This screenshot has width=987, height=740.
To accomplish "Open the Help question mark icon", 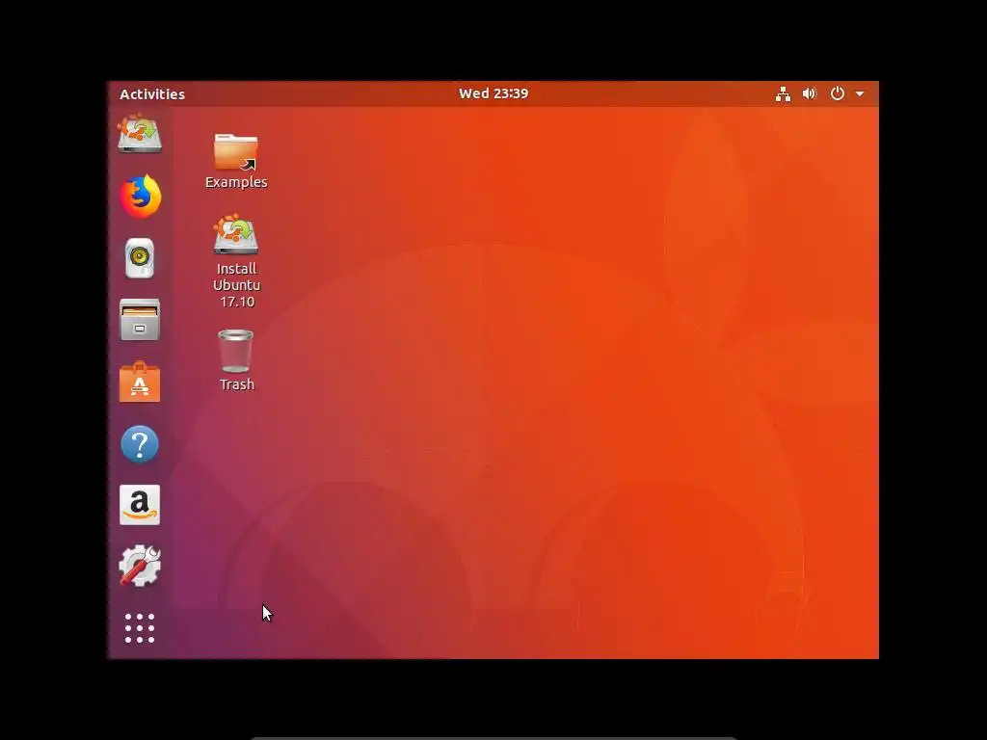I will coord(140,443).
